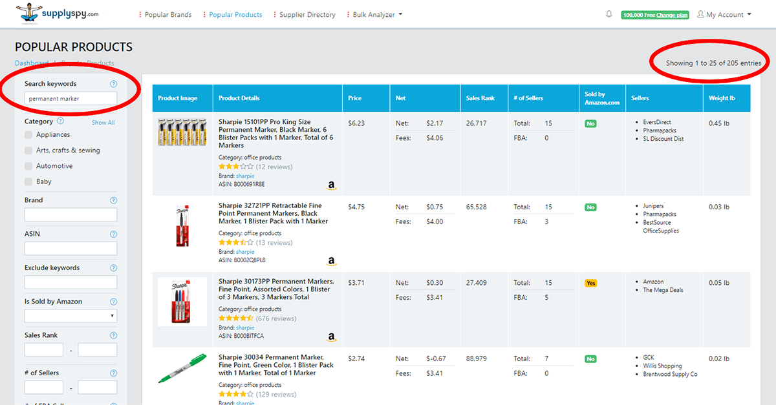Click the $6.23 price cell

[x=356, y=123]
